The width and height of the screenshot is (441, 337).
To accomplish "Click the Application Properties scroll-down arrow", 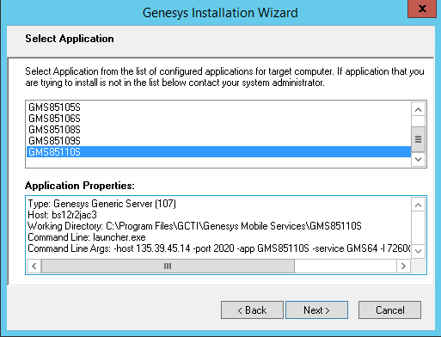I will coord(418,251).
